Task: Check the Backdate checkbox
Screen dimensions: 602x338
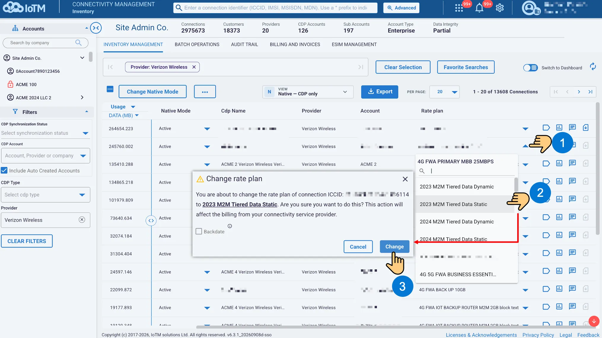Action: (199, 231)
